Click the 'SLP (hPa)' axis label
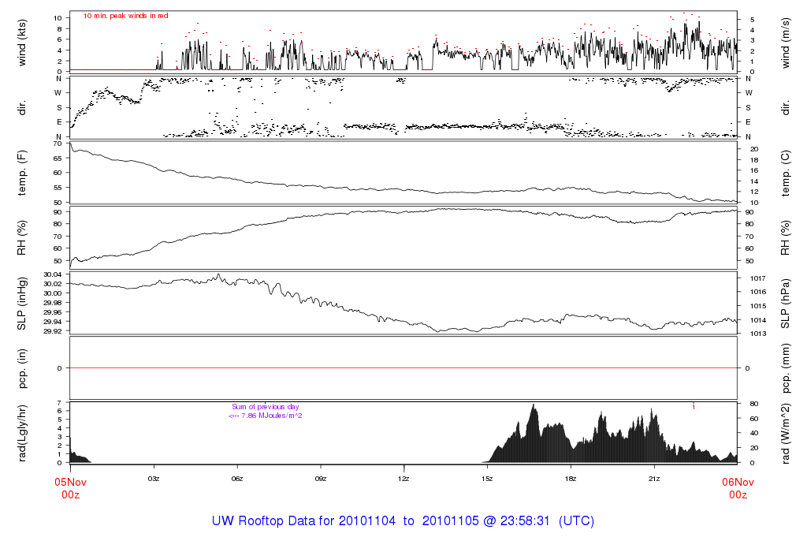The width and height of the screenshot is (807, 552). 785,304
